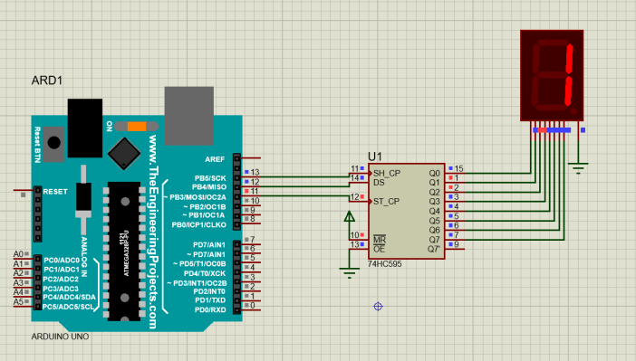Screen dimensions: 636x361
Task: Click the Q0 output pin 15
Action: coord(454,173)
